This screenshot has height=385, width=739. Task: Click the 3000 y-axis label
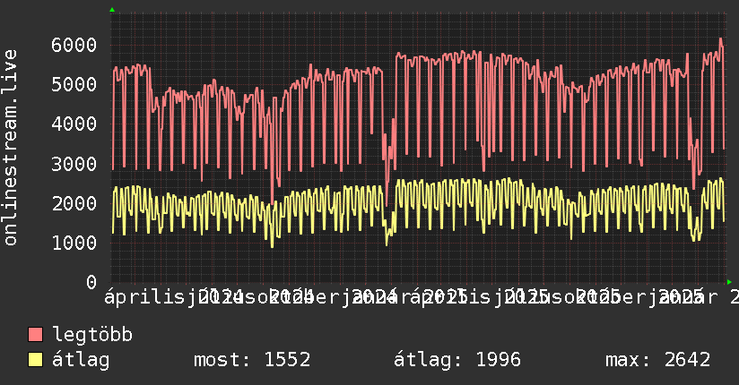point(74,164)
